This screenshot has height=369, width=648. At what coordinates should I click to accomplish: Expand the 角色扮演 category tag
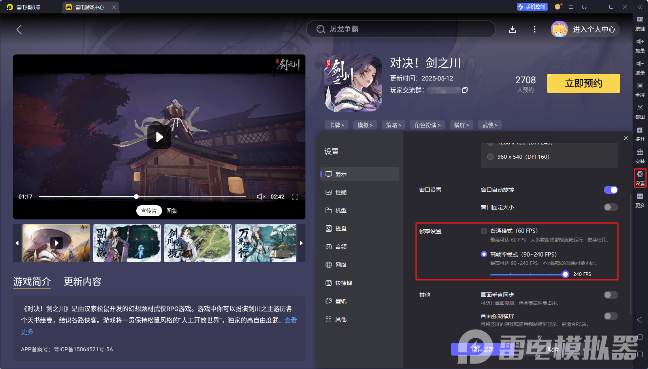point(428,125)
